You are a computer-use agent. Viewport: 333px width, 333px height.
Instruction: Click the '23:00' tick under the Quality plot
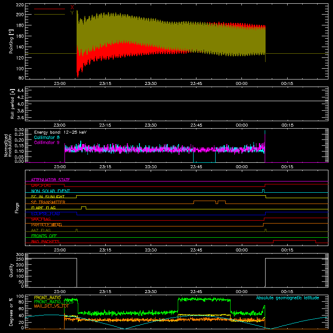click(x=60, y=292)
